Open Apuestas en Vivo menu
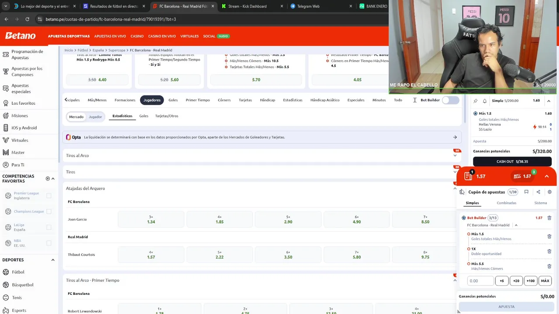Viewport: 559px width, 314px height. click(x=110, y=36)
